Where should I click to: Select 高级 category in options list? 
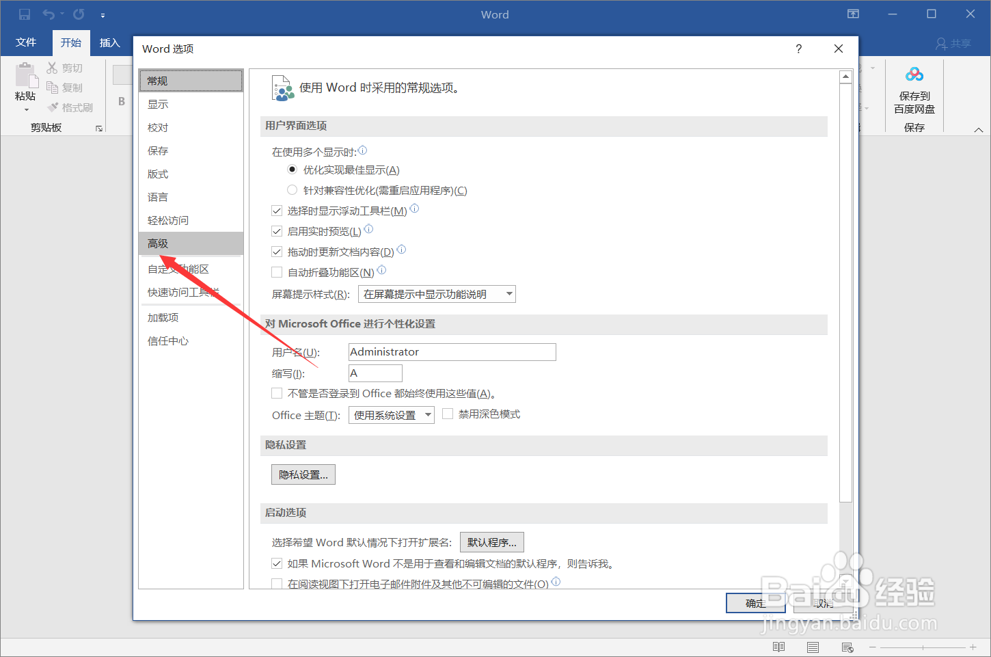[x=191, y=243]
